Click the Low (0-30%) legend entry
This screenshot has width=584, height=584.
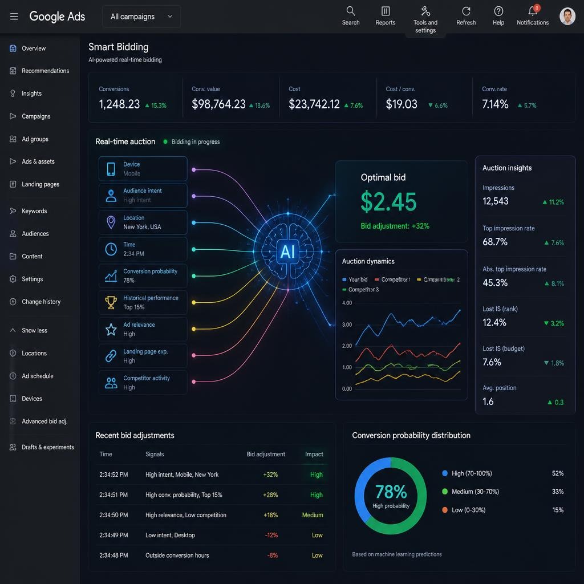pos(464,510)
